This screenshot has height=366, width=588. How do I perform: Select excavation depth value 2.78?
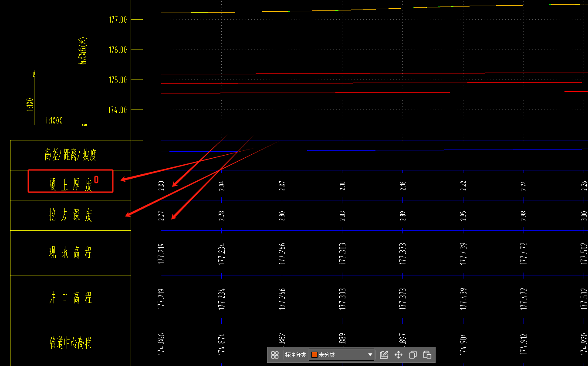click(x=222, y=216)
